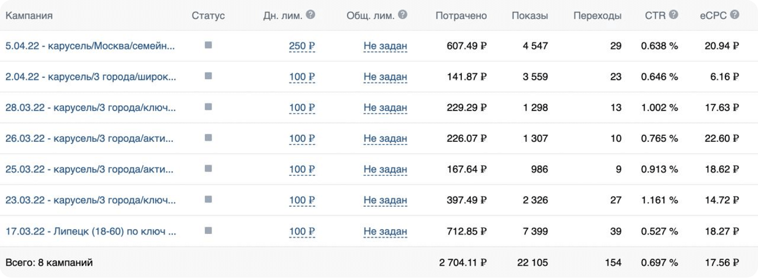Click the CTR help question icon
The image size is (758, 278).
674,15
